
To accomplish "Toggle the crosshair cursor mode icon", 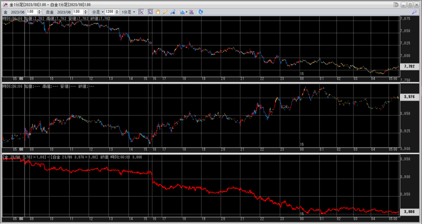I will [141, 12].
